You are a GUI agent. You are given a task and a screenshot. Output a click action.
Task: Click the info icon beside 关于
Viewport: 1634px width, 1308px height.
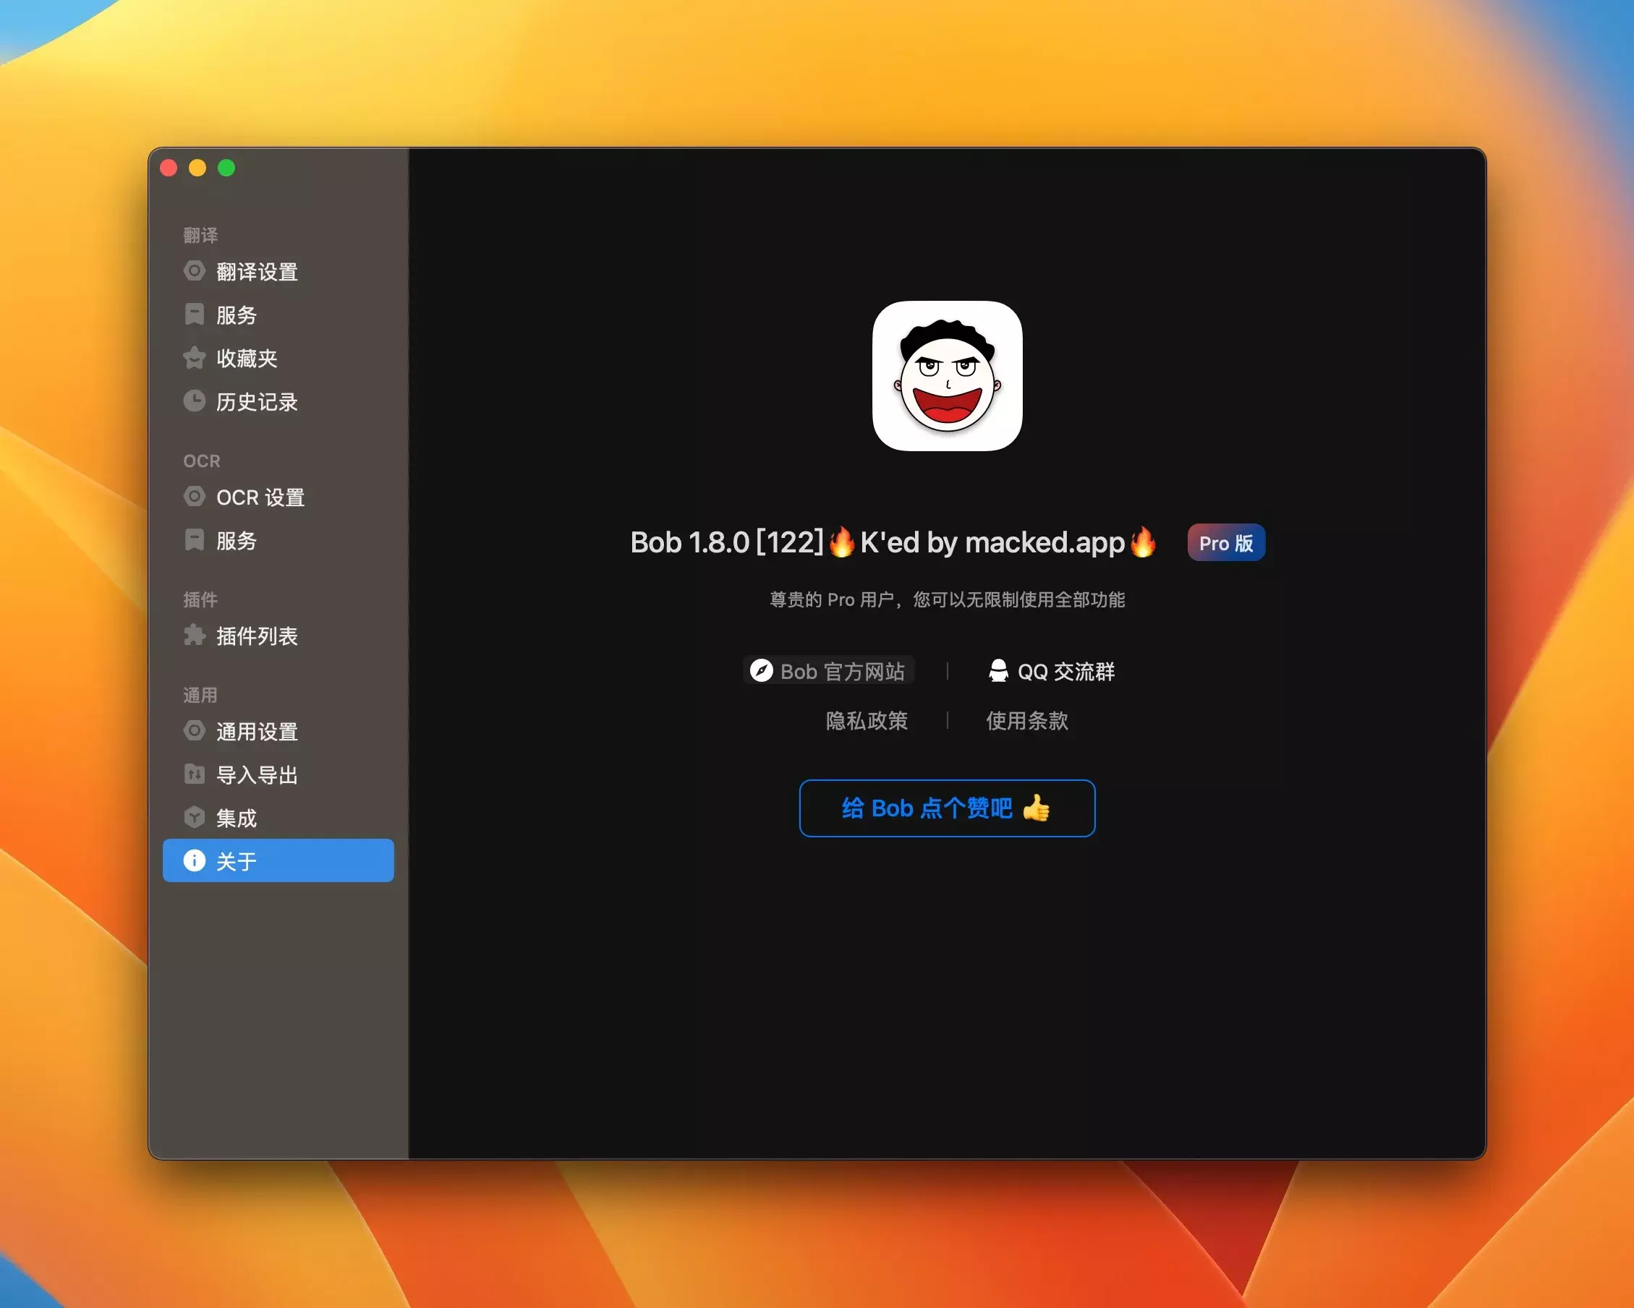pos(194,860)
